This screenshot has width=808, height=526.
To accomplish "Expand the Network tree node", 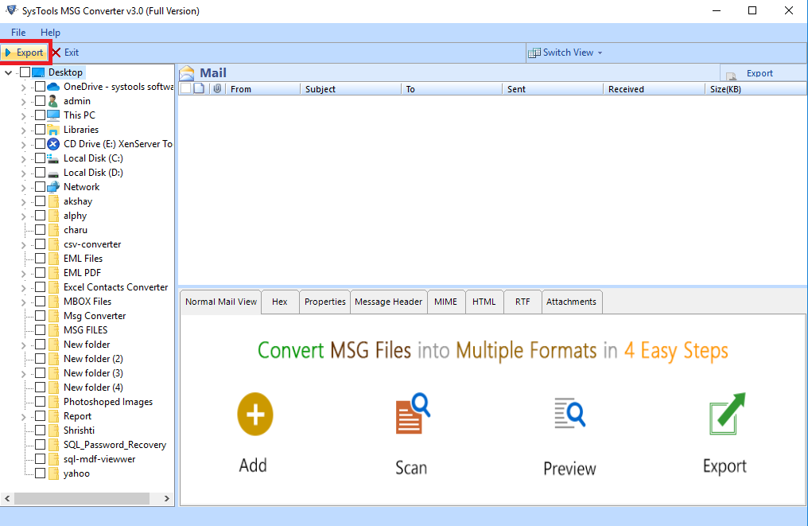I will coord(23,188).
